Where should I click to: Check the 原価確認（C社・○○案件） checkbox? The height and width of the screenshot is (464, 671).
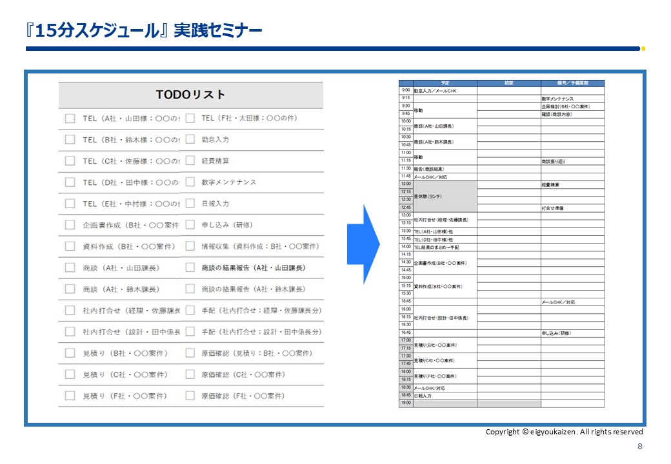coord(190,374)
